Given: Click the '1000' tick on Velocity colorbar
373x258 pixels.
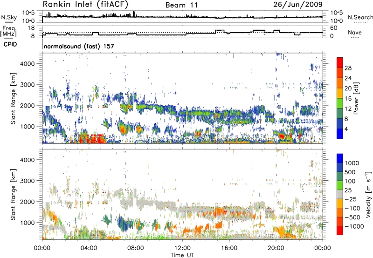Looking at the screenshot, I should (352, 163).
